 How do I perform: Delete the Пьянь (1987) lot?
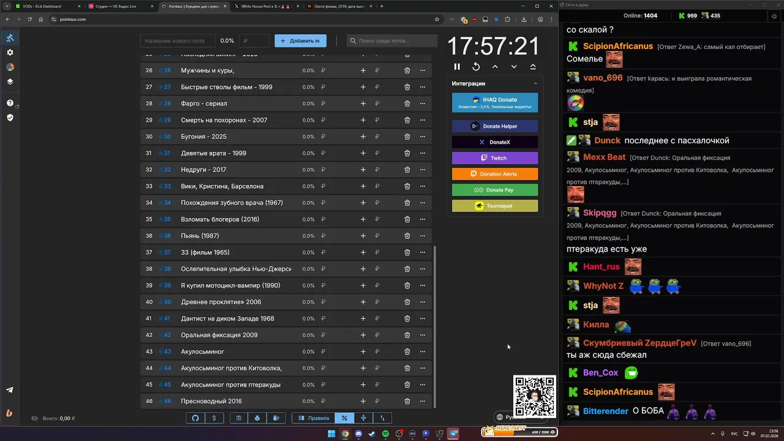[407, 236]
